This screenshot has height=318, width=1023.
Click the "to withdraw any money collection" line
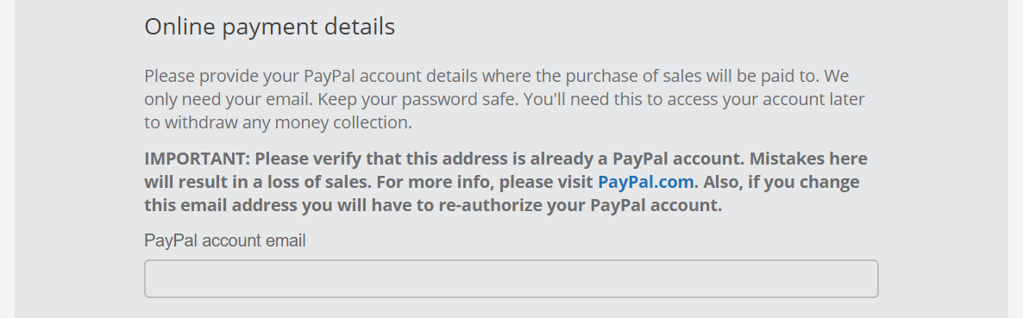[x=278, y=122]
